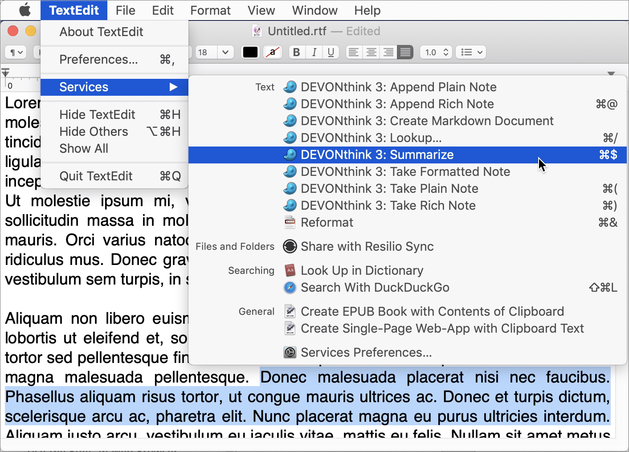Open the paragraph styles dropdown
Screen dimensions: 629x452
click(16, 52)
